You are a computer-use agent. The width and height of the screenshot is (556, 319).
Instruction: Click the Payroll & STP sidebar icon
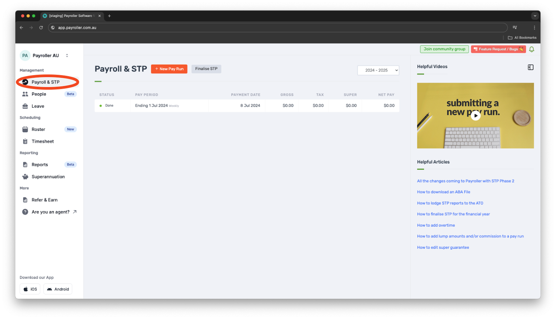[25, 82]
